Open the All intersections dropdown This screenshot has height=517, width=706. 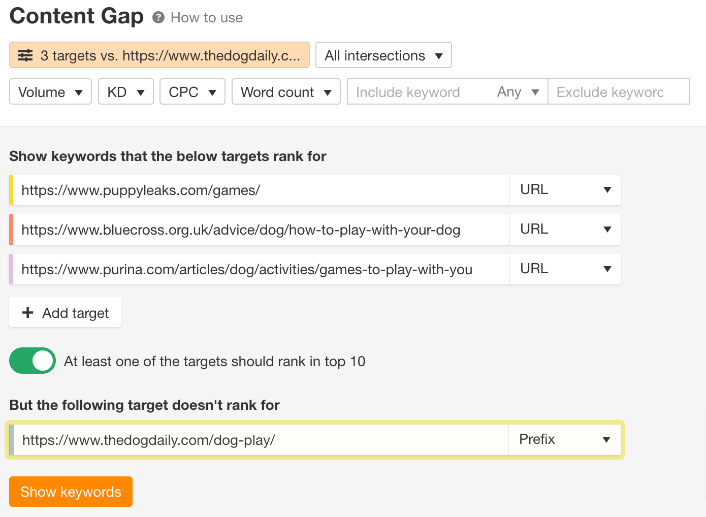click(x=383, y=55)
